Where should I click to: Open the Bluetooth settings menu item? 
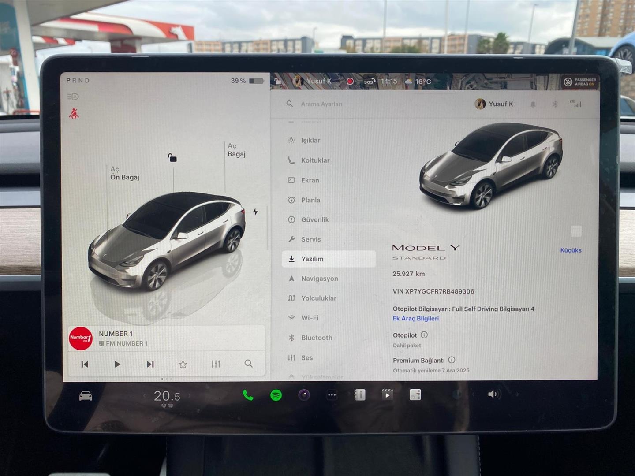[316, 338]
